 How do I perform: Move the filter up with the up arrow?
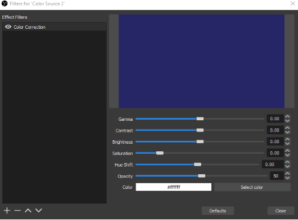28,211
